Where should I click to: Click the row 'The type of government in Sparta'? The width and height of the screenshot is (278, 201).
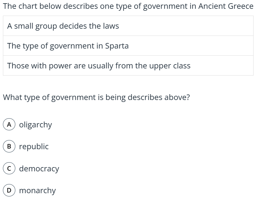(x=128, y=46)
